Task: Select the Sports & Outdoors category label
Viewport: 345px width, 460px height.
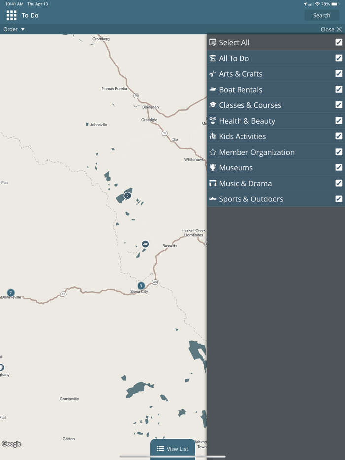Action: (x=251, y=199)
